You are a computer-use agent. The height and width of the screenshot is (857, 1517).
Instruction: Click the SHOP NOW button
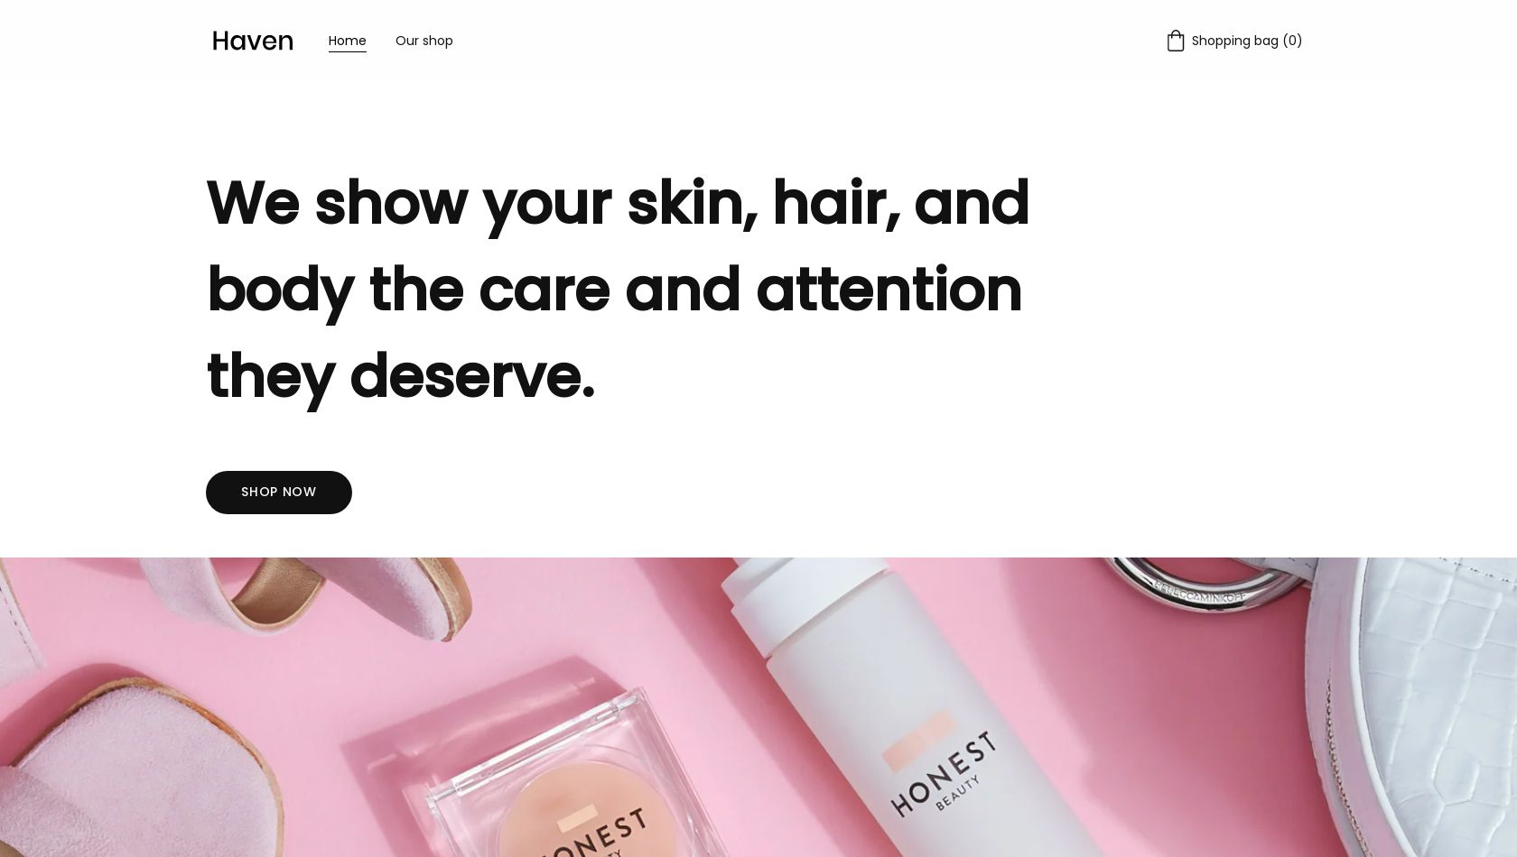279,493
